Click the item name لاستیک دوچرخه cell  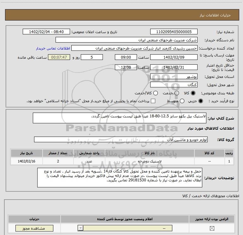point(150,161)
